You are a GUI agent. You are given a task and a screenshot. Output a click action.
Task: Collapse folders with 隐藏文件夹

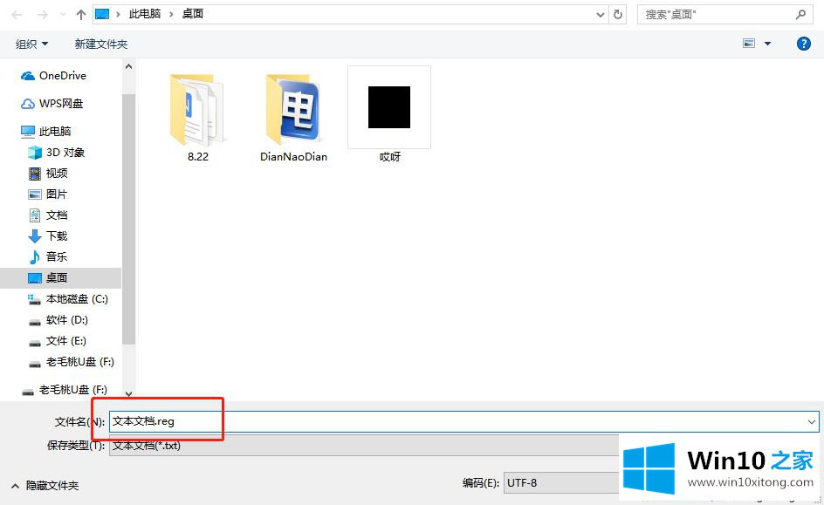[x=45, y=486]
